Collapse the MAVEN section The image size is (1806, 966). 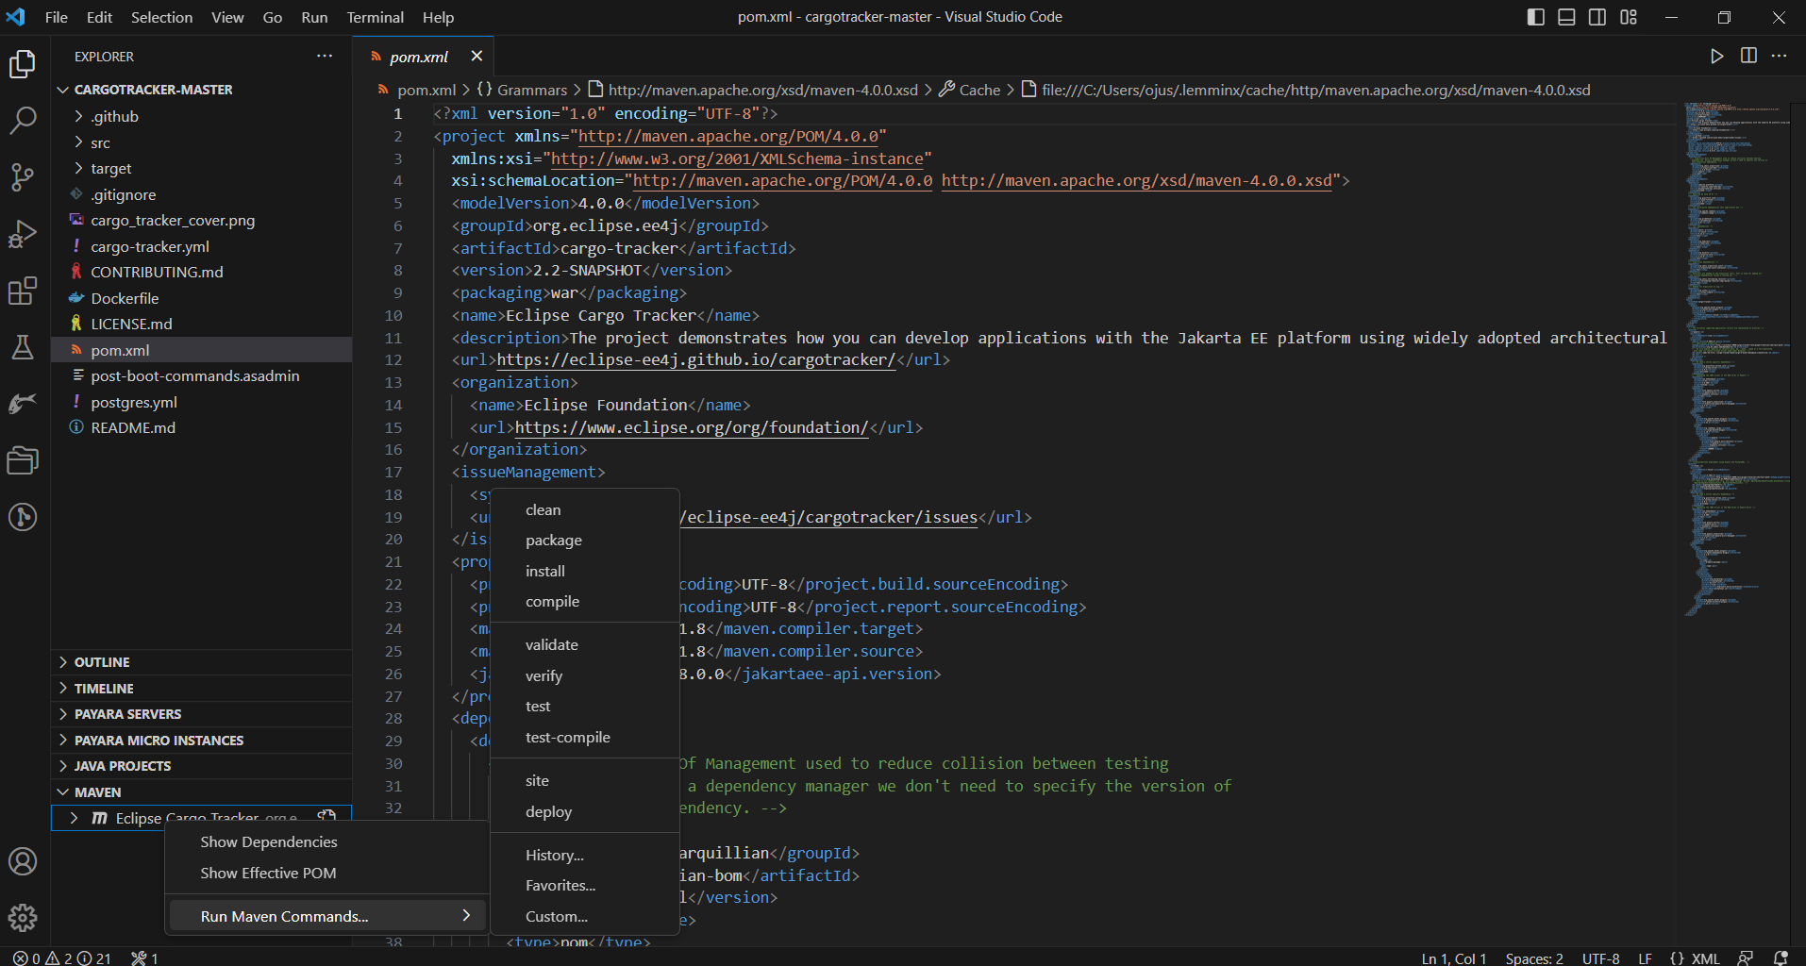[x=98, y=792]
